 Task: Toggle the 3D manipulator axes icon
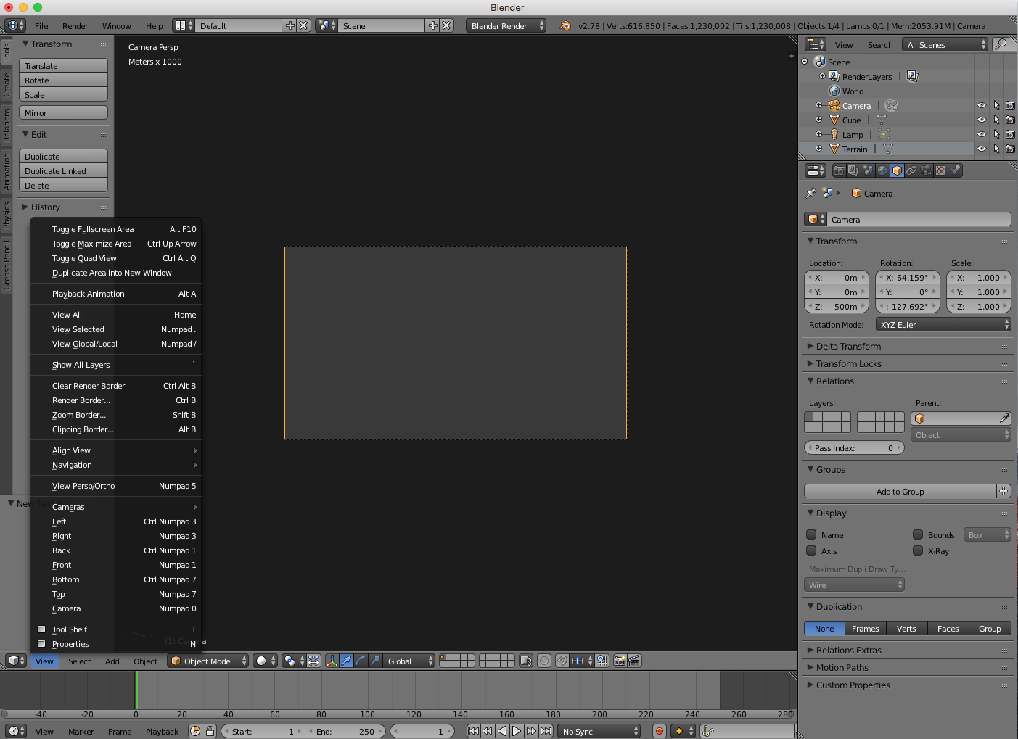click(332, 661)
